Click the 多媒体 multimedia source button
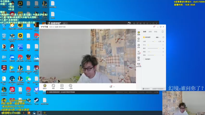The image size is (205, 115). click(x=62, y=86)
